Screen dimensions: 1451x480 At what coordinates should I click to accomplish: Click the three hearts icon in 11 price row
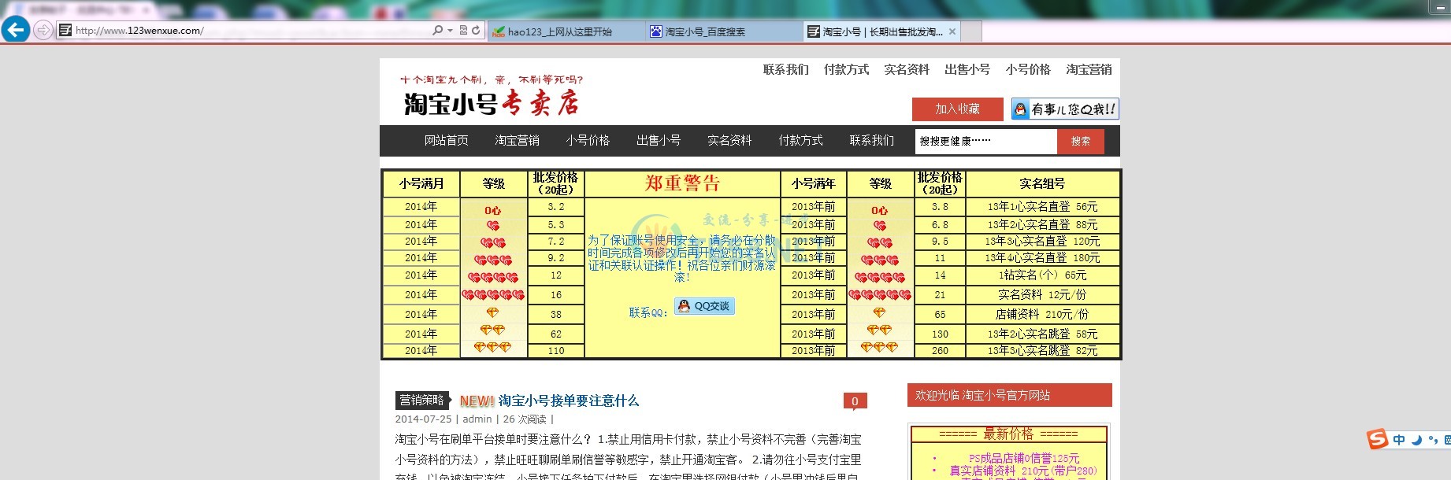coord(880,260)
